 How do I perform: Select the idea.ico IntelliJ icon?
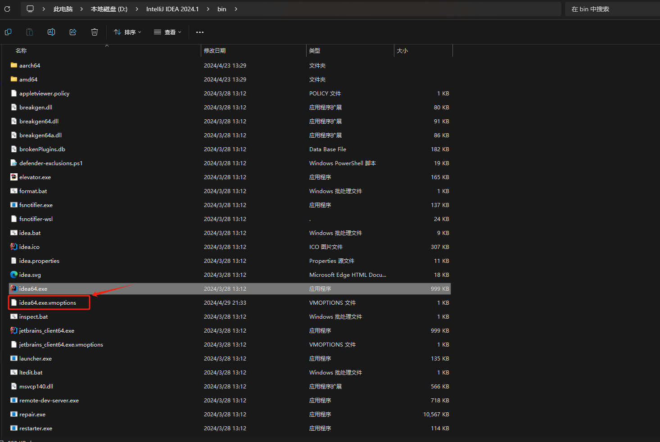pos(14,247)
